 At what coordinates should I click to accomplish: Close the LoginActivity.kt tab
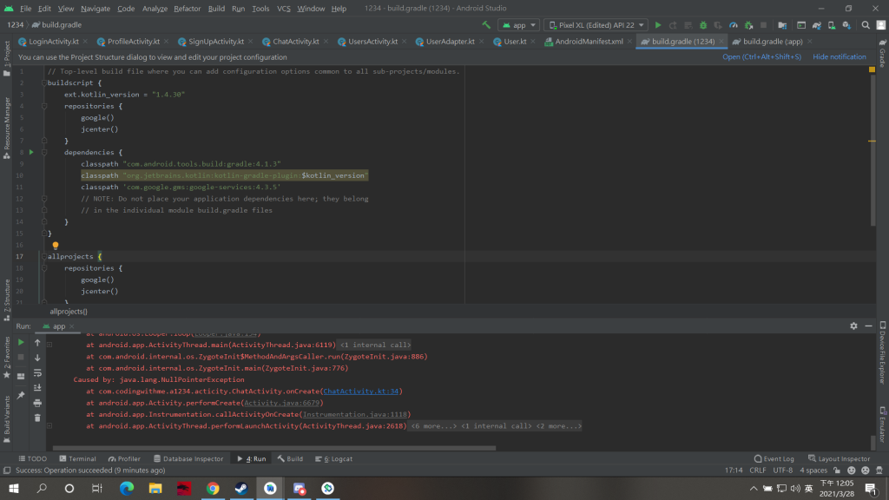click(85, 42)
